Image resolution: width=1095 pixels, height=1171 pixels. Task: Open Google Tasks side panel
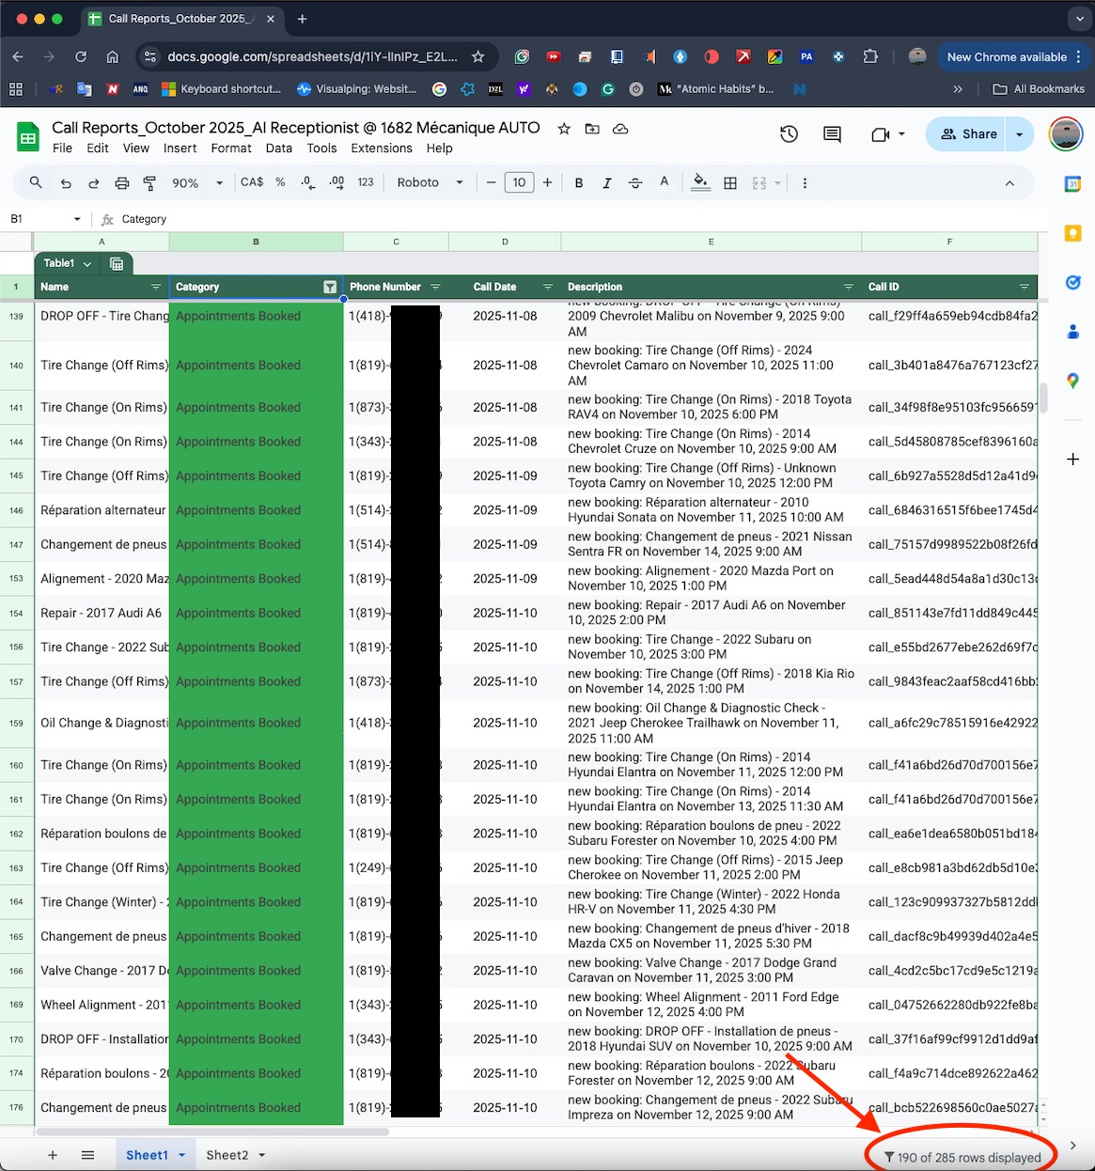pos(1072,282)
